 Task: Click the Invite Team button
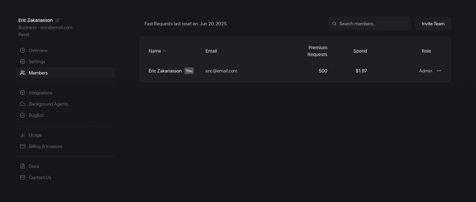coord(433,24)
